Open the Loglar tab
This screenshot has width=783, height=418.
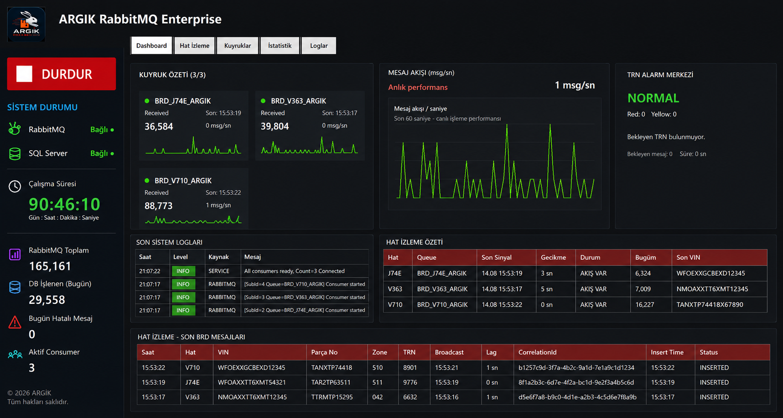[319, 46]
